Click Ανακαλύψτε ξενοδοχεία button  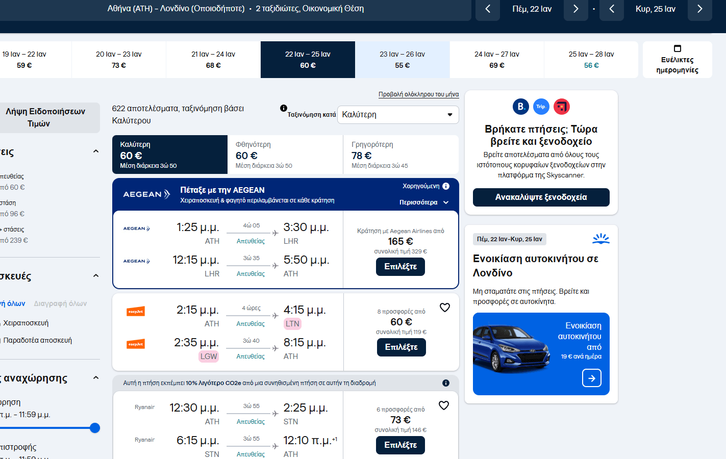pos(541,197)
